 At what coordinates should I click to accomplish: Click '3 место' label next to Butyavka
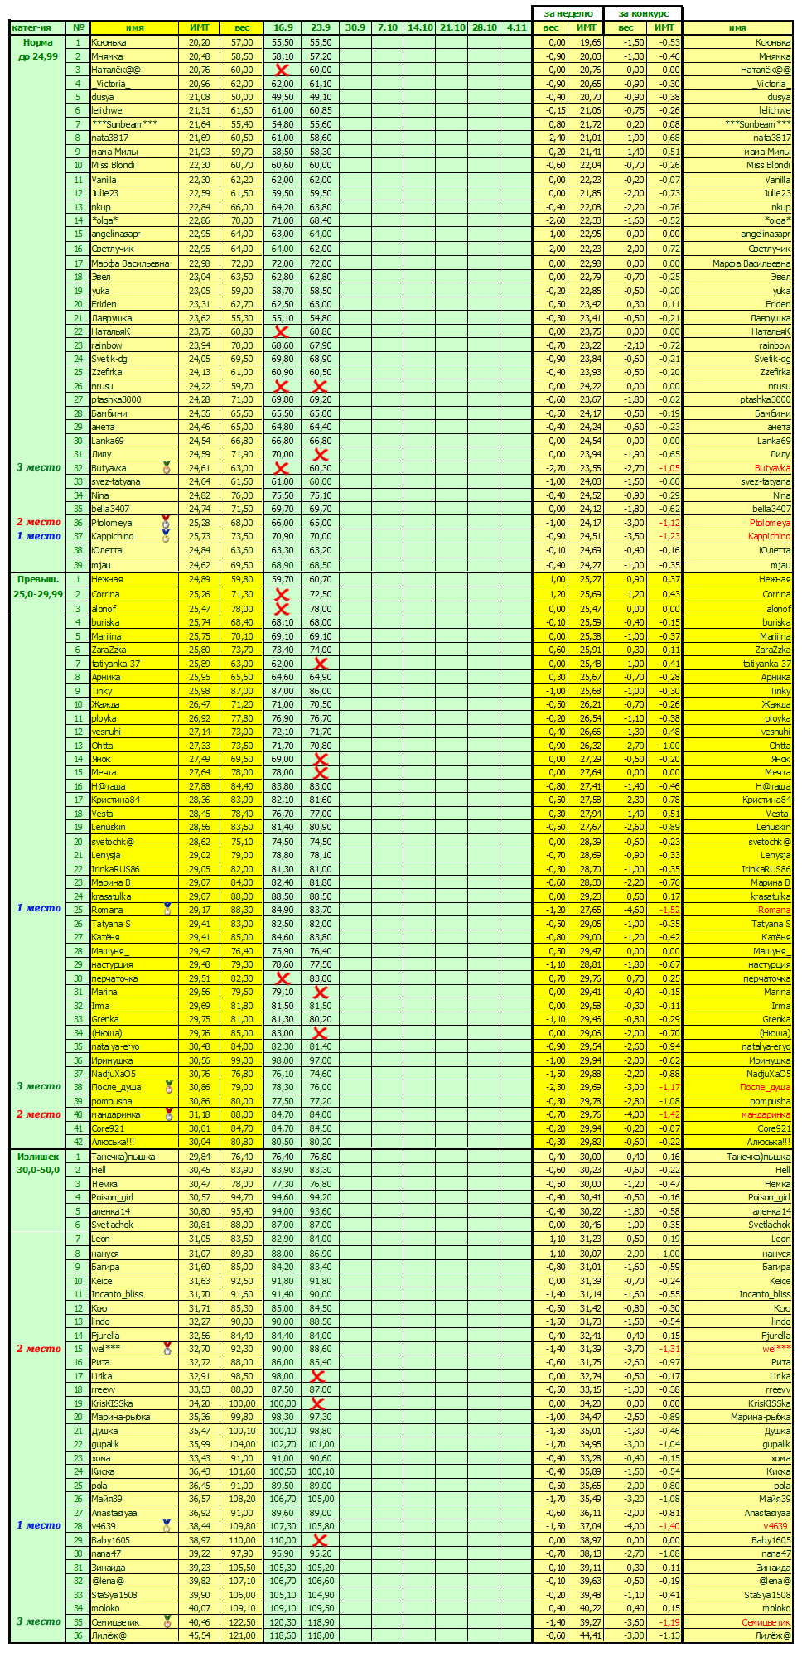coord(39,467)
